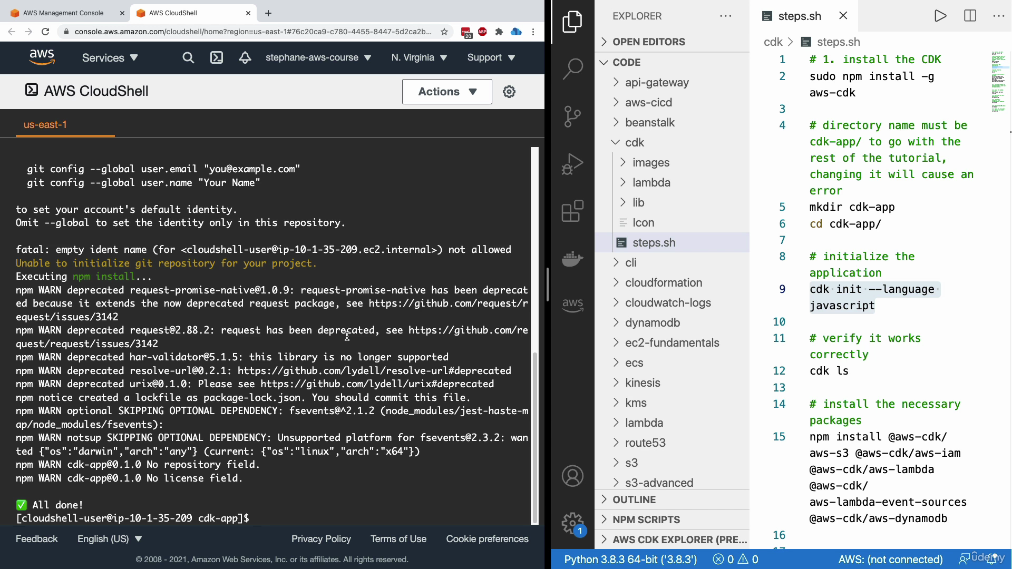Click Python 3.8.3 interpreter in status bar
1012x569 pixels.
coord(630,559)
